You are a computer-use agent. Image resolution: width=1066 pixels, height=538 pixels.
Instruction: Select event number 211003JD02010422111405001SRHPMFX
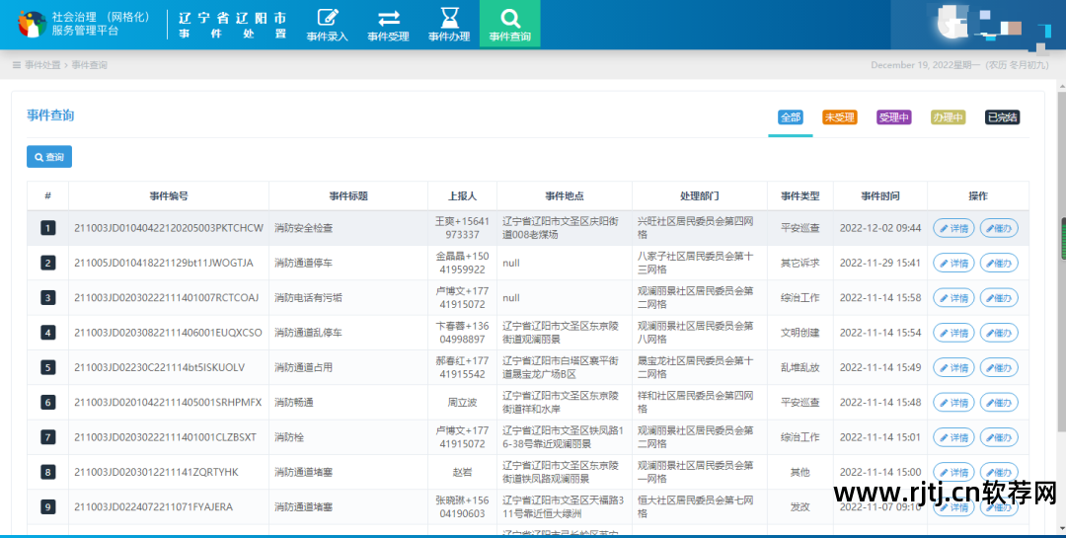[168, 403]
